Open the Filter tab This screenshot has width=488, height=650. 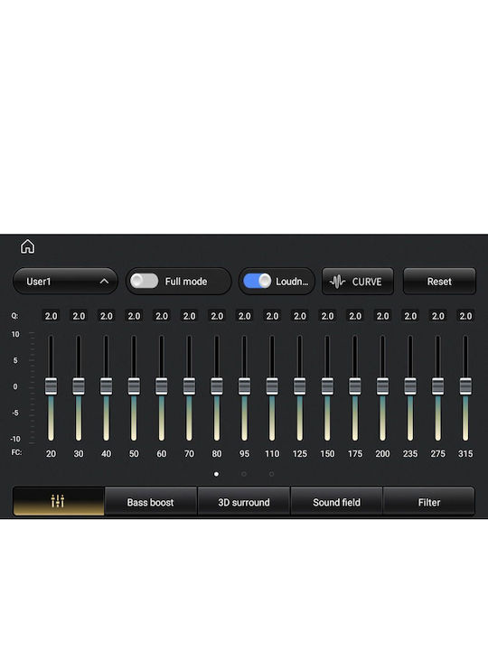[429, 502]
